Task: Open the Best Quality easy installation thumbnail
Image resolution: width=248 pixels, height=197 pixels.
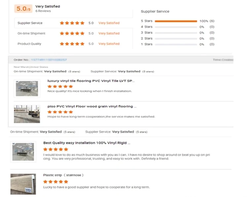Action: tap(23, 152)
